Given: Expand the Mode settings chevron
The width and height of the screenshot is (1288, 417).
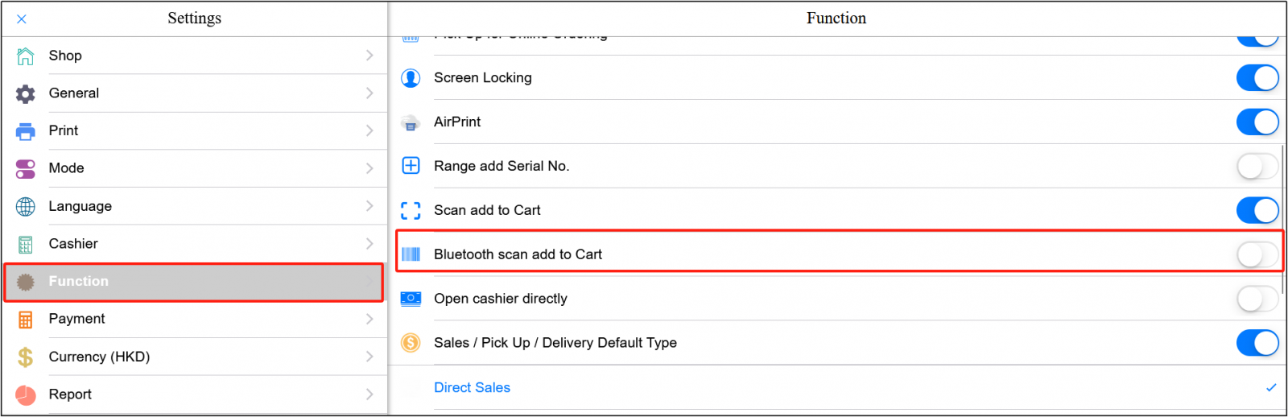Looking at the screenshot, I should point(369,168).
